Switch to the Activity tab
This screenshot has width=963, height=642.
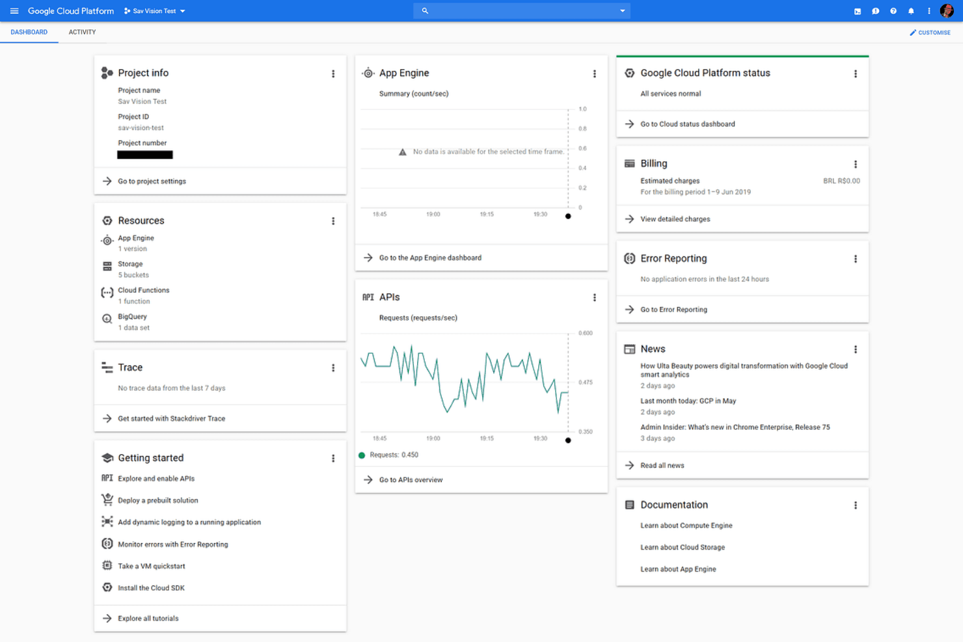[x=82, y=33]
